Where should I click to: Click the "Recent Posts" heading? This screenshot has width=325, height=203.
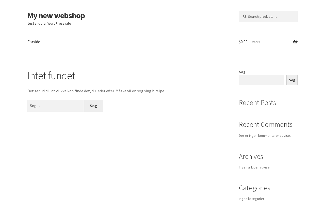[x=257, y=103]
